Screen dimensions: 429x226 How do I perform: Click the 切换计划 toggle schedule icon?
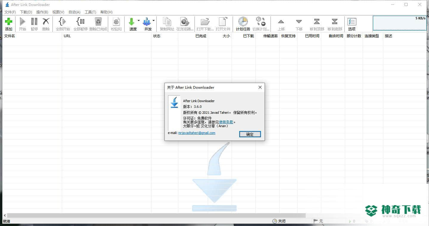[261, 21]
